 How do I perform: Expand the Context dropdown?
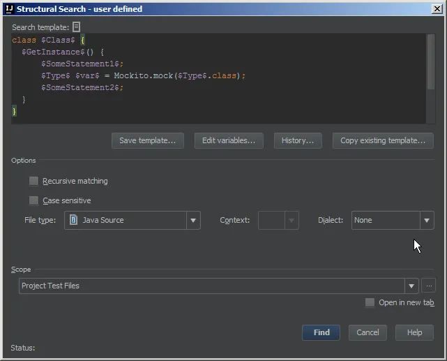tap(291, 221)
